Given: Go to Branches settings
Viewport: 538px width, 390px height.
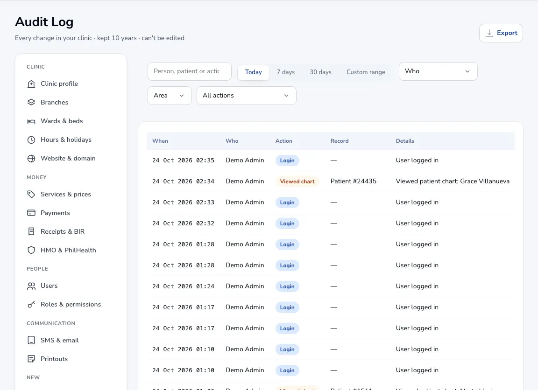Looking at the screenshot, I should pyautogui.click(x=54, y=103).
